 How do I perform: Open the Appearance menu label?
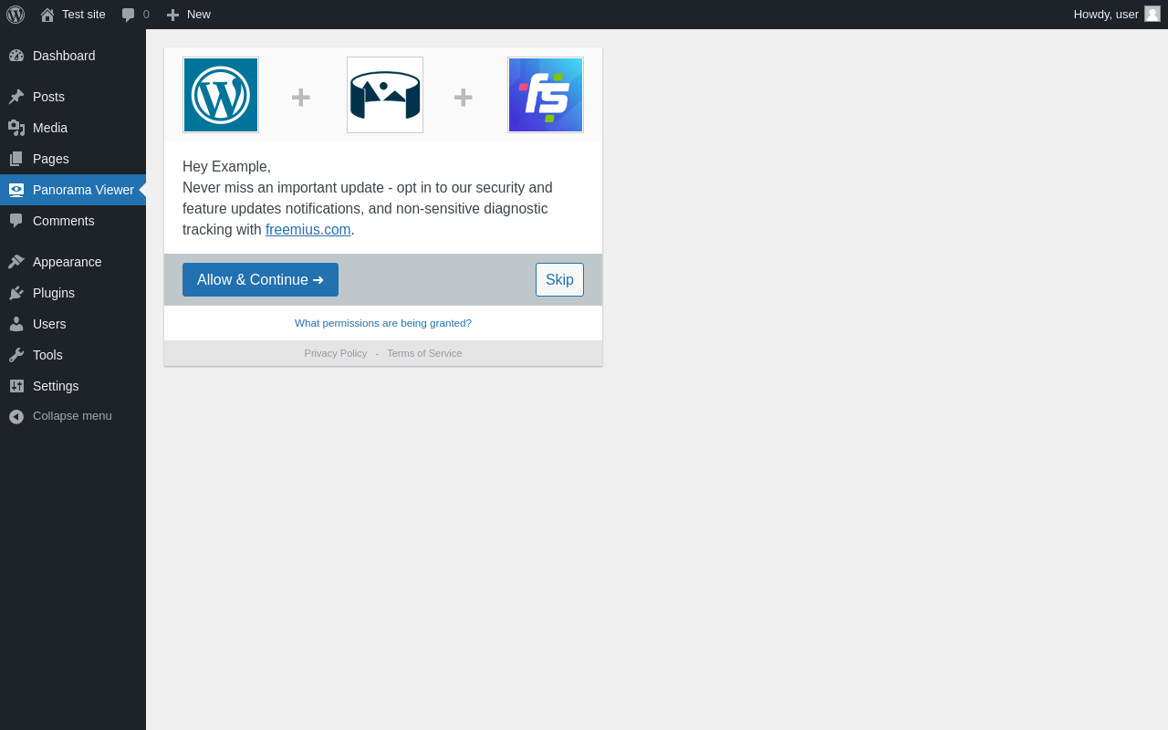pyautogui.click(x=68, y=262)
